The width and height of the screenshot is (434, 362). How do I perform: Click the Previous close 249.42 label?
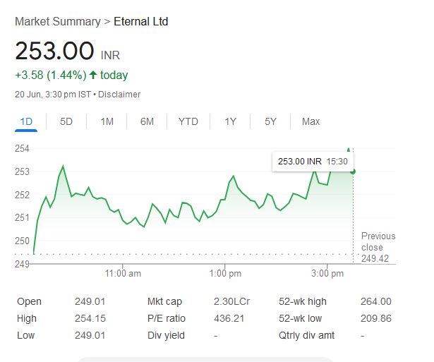[x=378, y=247]
